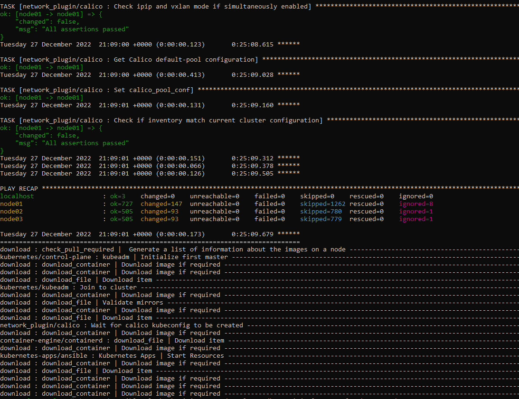Select the skipped=779 value

(321, 219)
